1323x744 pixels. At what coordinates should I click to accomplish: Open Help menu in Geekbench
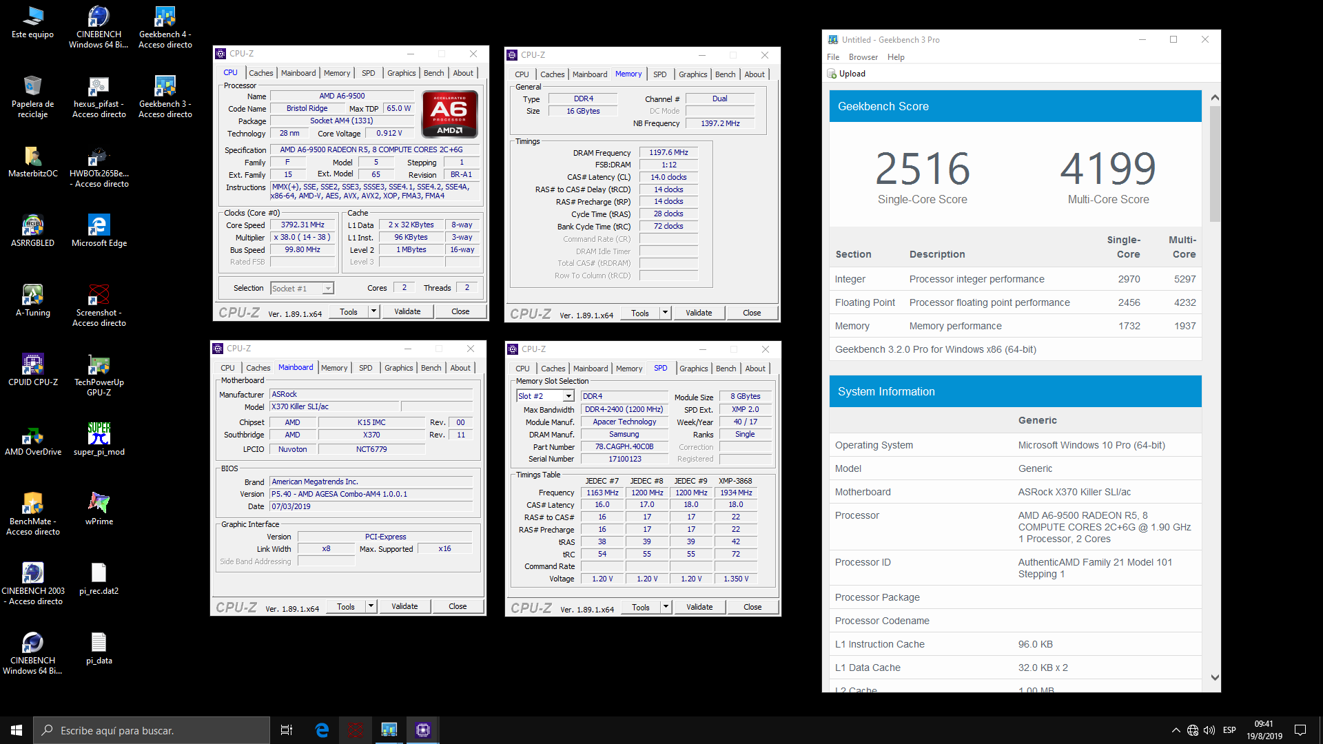coord(896,57)
